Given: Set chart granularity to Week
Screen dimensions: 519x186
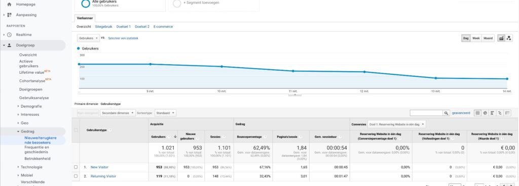Looking at the screenshot, I should coord(476,38).
